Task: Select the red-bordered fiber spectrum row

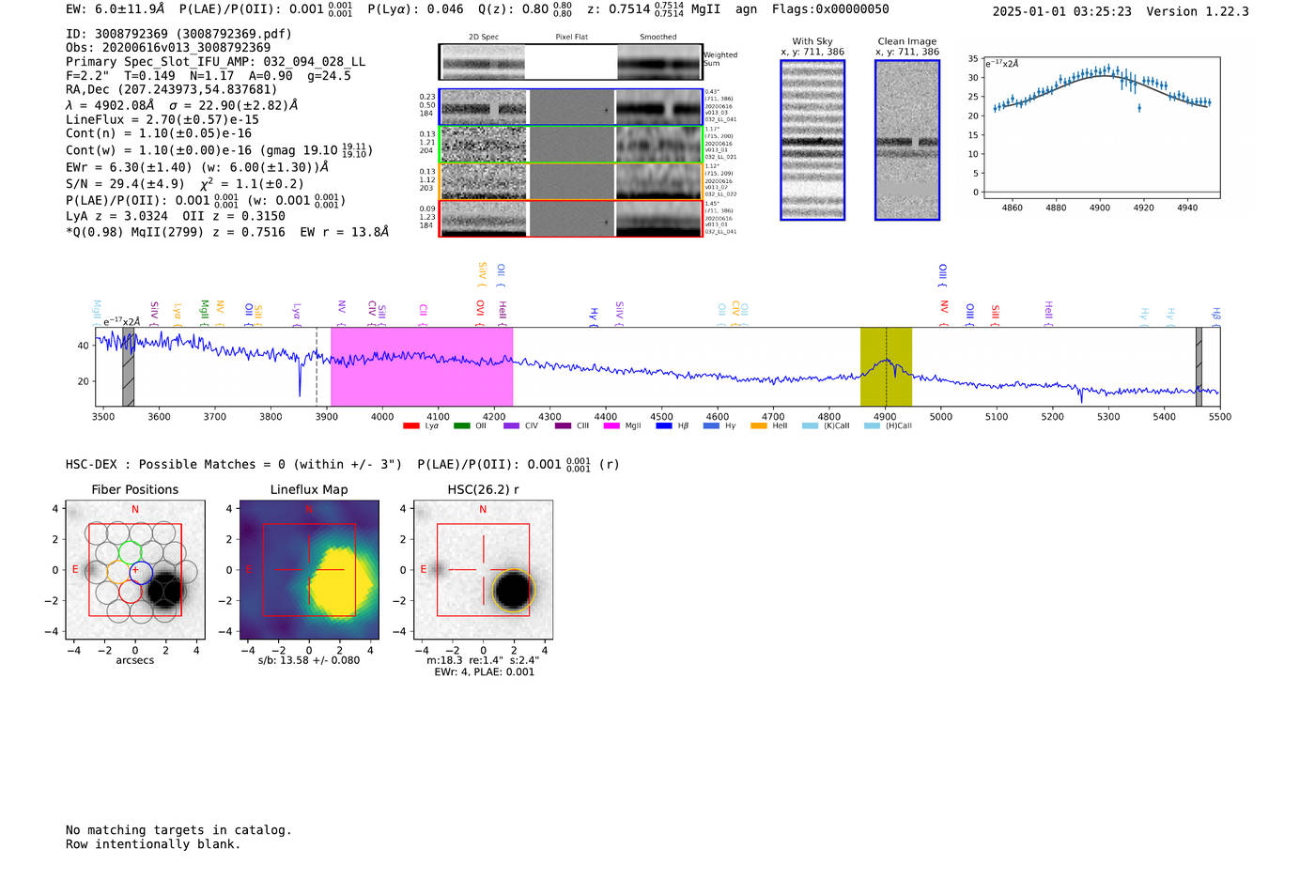Action: pyautogui.click(x=571, y=218)
